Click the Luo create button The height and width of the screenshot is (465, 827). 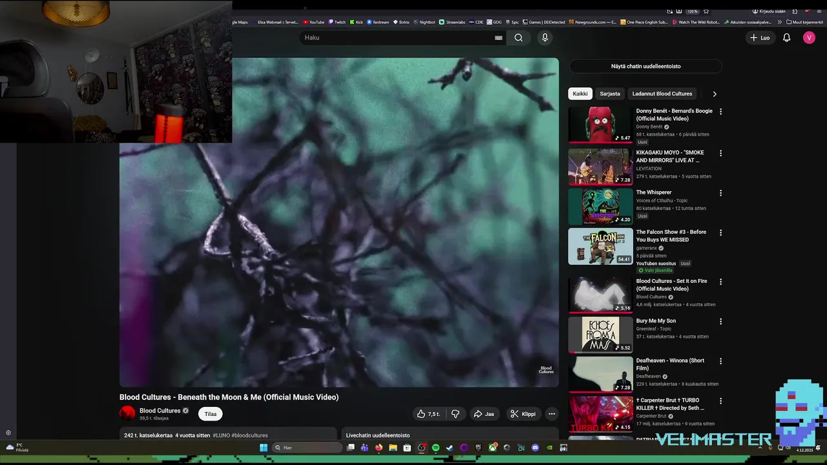tap(760, 37)
